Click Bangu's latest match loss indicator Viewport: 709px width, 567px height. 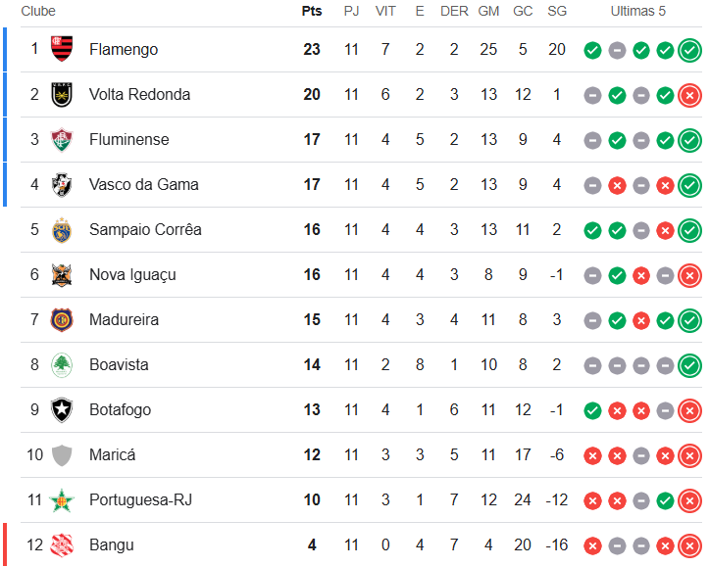pos(689,545)
